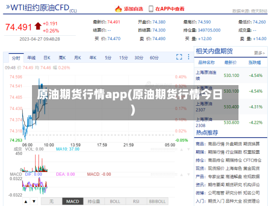Select the BBIBOLL indicator tab
The image size is (271, 206).
click(x=157, y=201)
